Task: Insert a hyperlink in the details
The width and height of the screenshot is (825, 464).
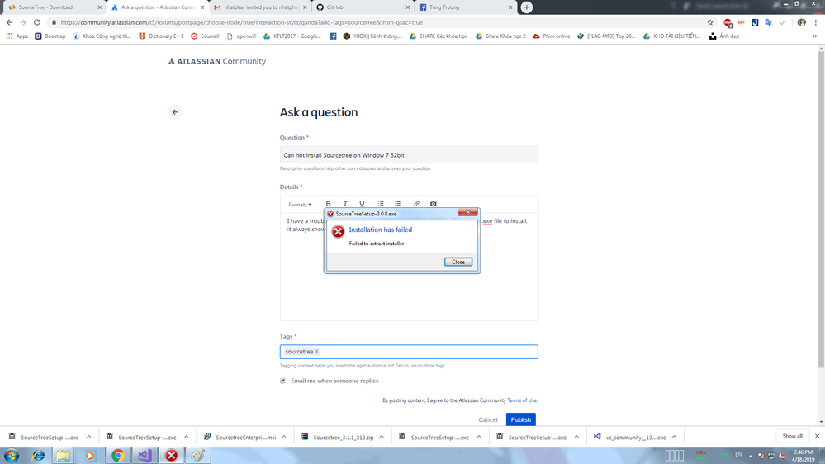Action: (416, 204)
